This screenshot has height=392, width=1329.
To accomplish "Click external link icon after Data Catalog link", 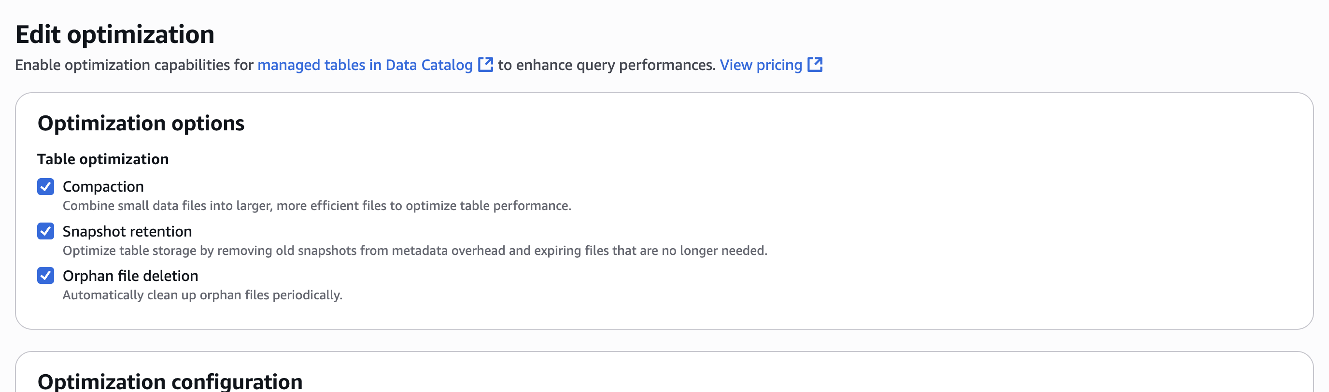I will tap(485, 65).
